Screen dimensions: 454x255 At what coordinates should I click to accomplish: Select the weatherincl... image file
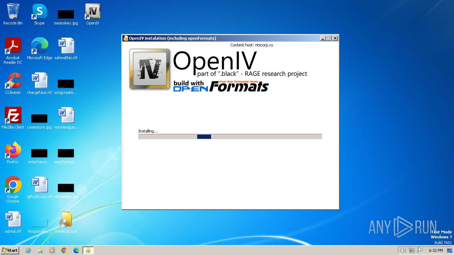(66, 156)
